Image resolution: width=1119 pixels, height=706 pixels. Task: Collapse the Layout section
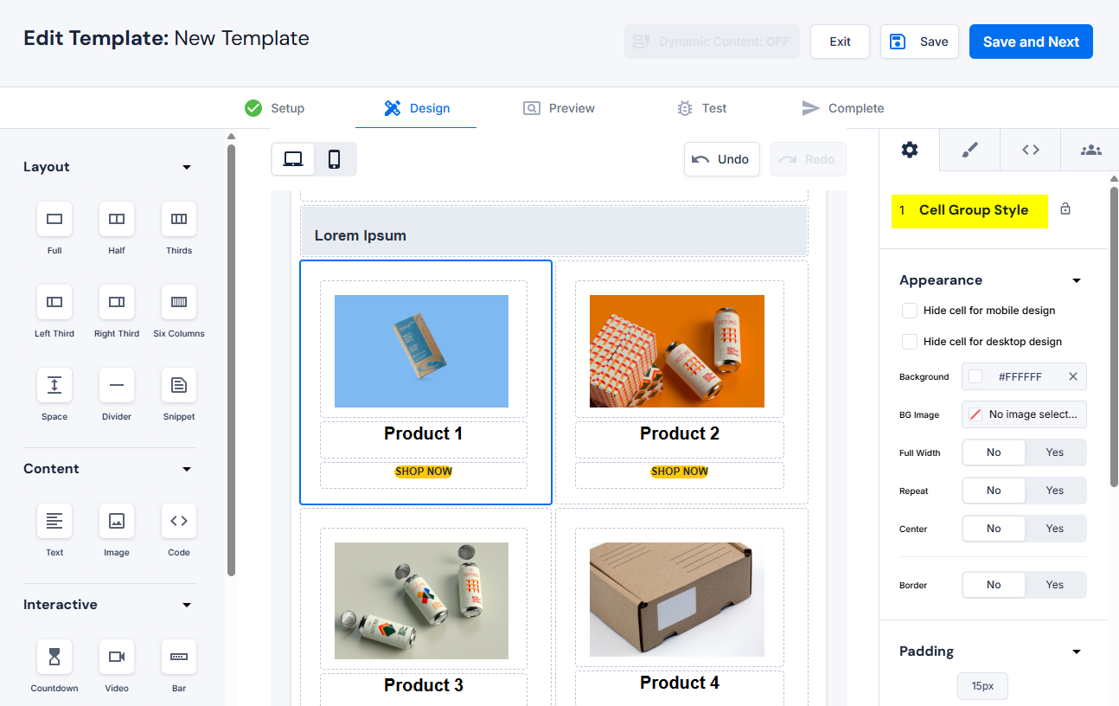(x=187, y=167)
